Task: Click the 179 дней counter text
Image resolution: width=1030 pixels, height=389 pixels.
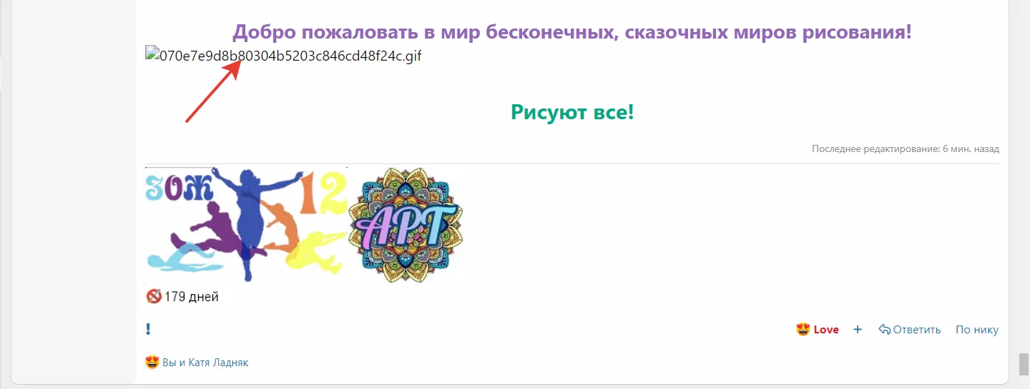Action: (191, 297)
